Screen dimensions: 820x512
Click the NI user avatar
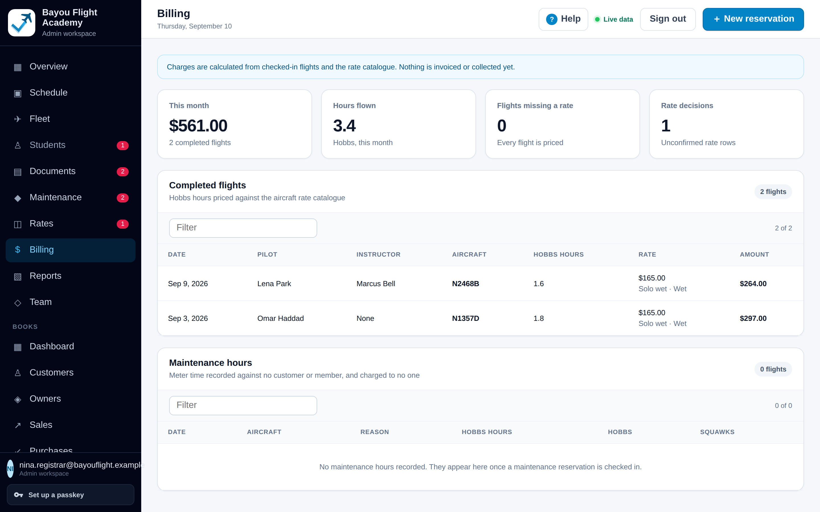coord(11,469)
